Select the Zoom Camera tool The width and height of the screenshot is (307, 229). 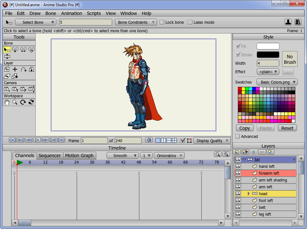15,89
